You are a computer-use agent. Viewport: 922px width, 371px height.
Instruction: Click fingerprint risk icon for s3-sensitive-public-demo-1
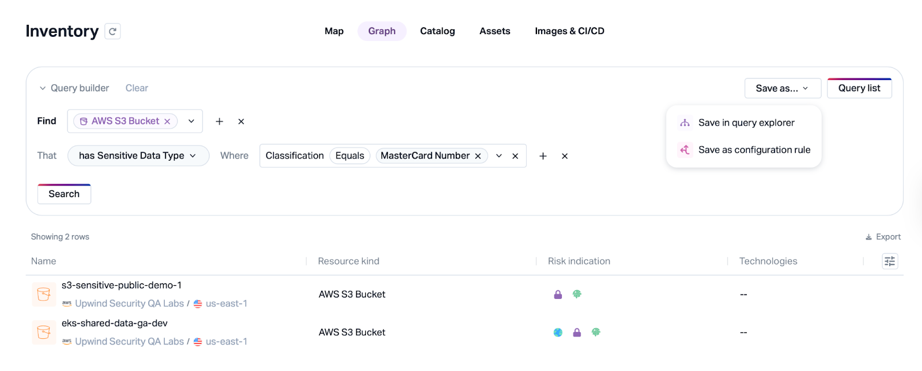coord(577,294)
